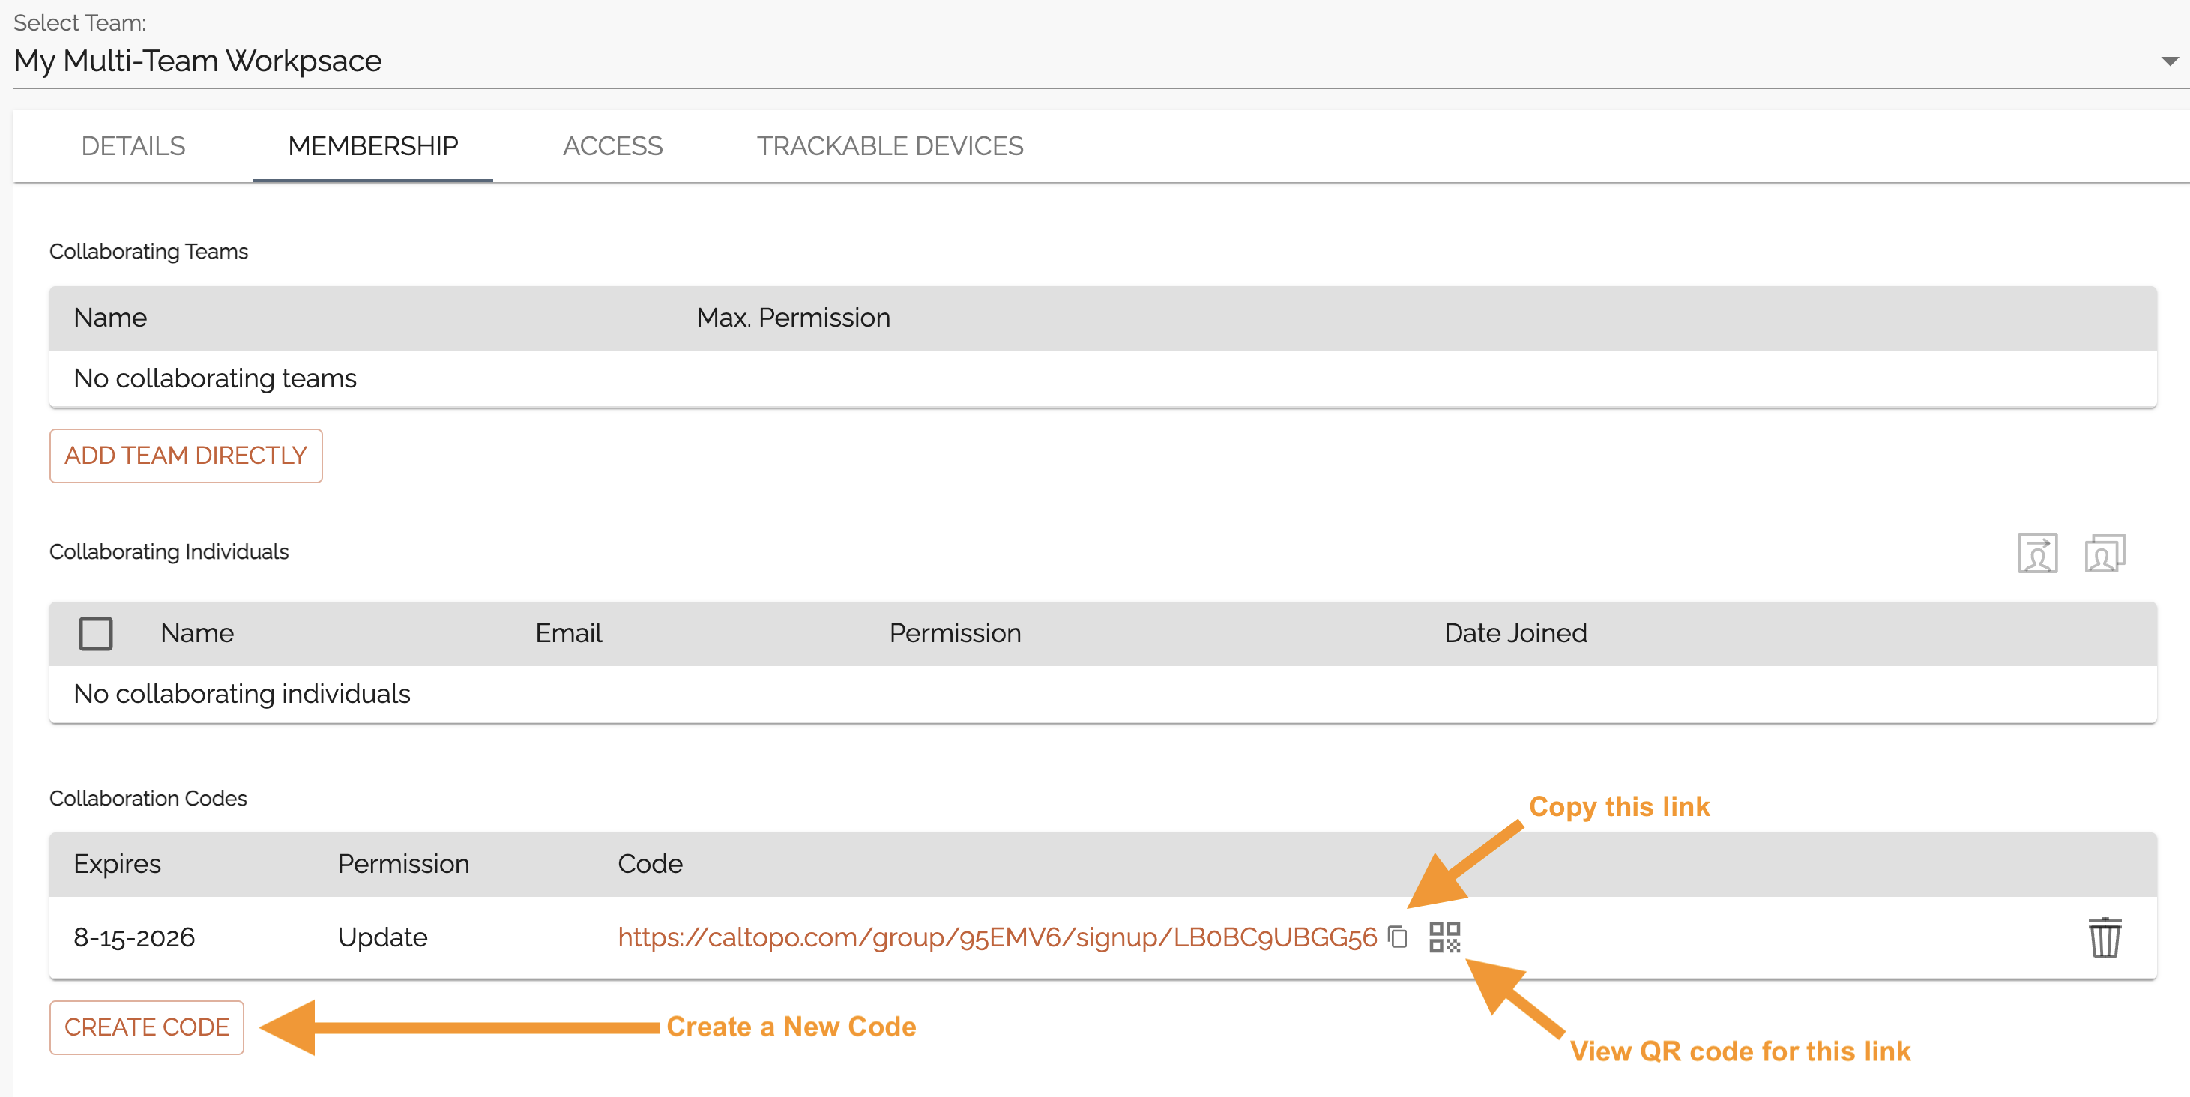The height and width of the screenshot is (1097, 2190).
Task: Click the Expires column header
Action: point(118,864)
